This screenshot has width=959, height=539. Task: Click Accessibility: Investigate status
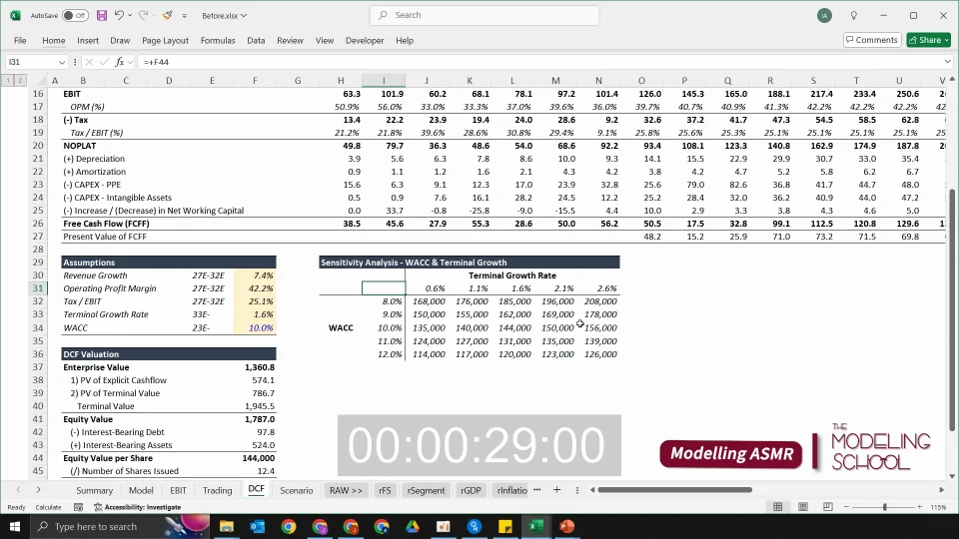coord(138,507)
